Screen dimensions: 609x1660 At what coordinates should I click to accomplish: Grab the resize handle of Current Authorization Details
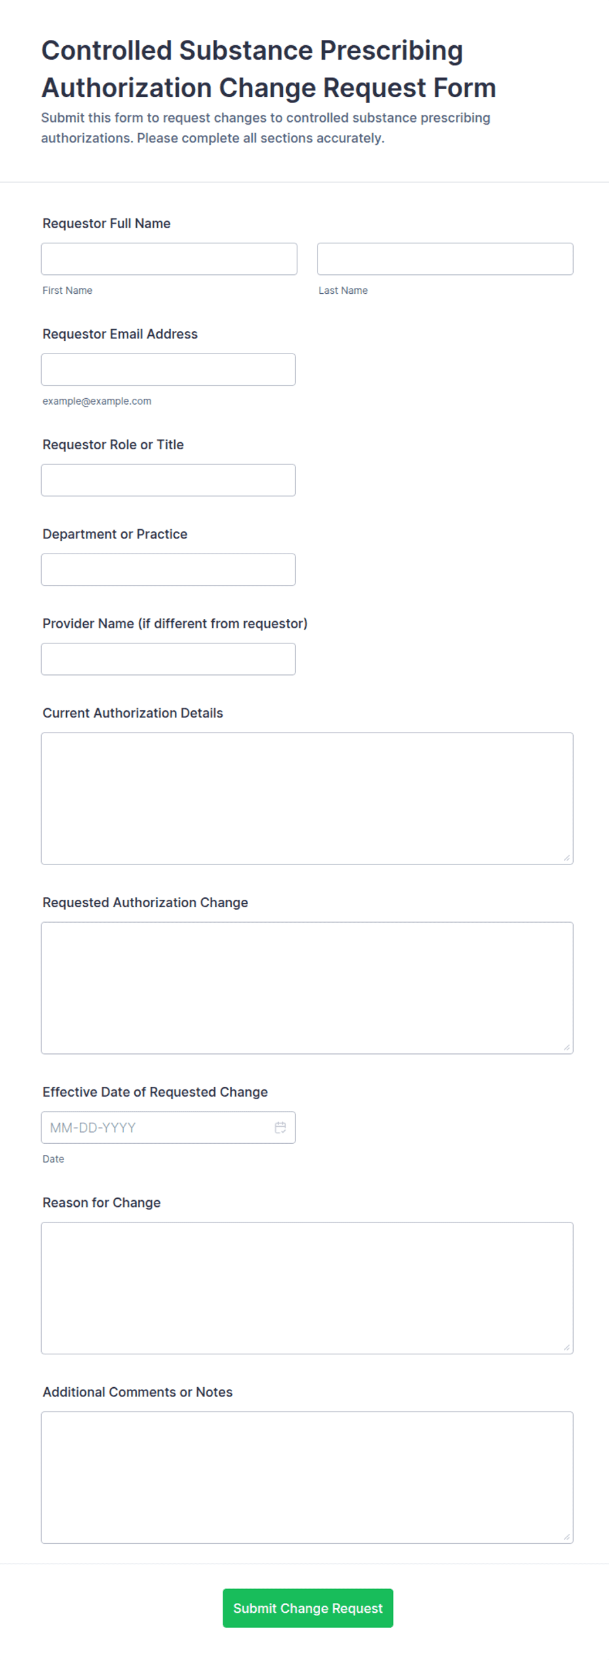[566, 858]
